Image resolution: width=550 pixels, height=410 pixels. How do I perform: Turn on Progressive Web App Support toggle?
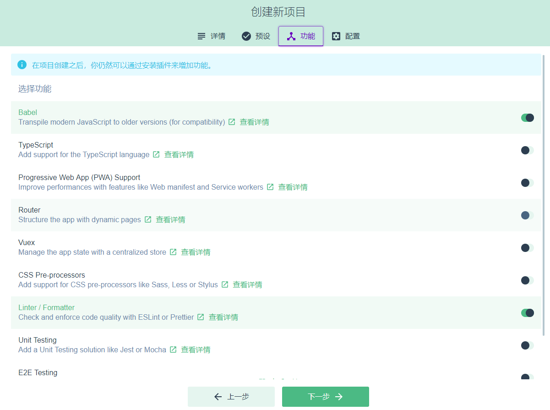[528, 183]
